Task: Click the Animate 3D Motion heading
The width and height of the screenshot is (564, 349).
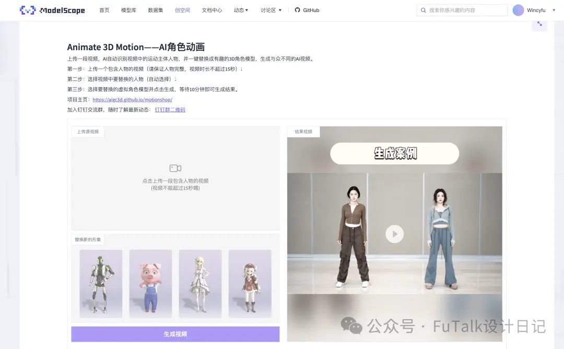Action: [x=136, y=47]
